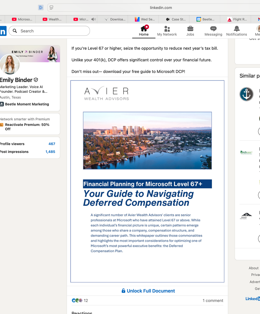Switch to the Beetle... calendar tab

pos(205,19)
